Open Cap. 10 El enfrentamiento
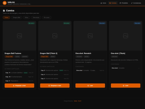Viewport: 145px width, 109px height. [x=19, y=77]
